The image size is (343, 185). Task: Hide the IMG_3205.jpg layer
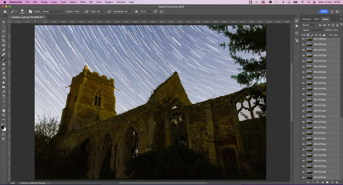click(304, 72)
